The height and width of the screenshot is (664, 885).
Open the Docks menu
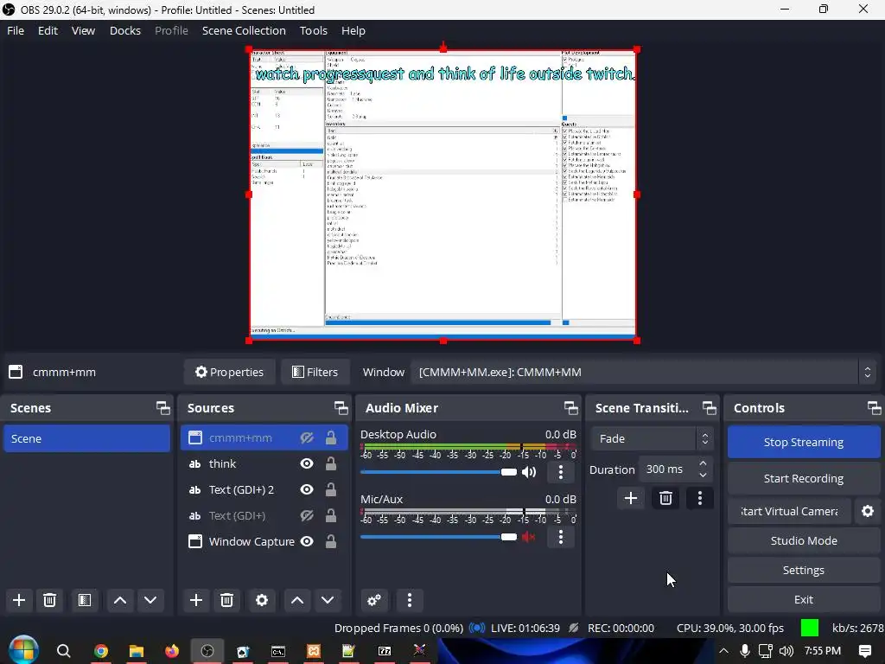[x=125, y=30]
